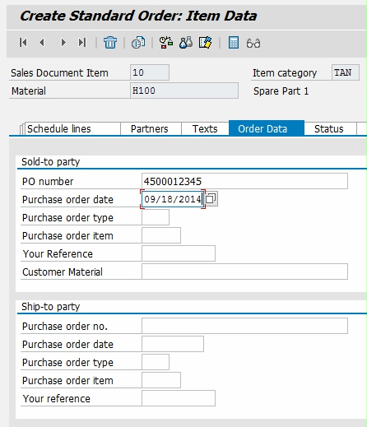Open the Texts tab
This screenshot has width=367, height=427.
pos(205,129)
